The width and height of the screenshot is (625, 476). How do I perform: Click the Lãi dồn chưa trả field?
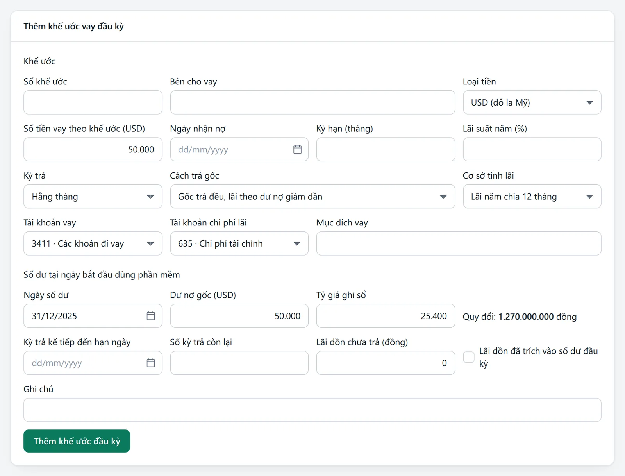pyautogui.click(x=386, y=363)
